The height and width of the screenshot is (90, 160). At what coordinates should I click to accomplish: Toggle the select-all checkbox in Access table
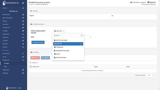coord(30,67)
